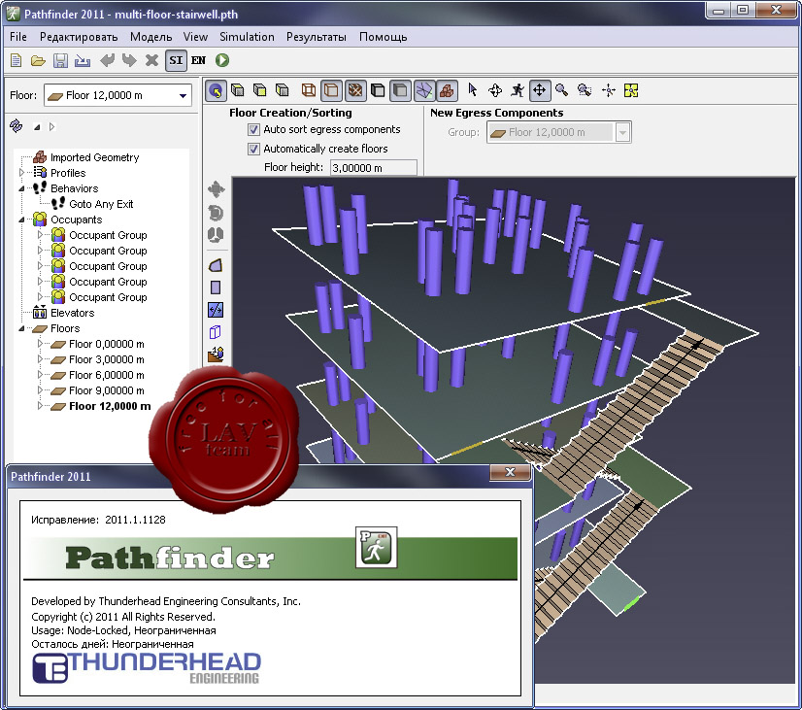Select the orbit view tool
Screen dimensions: 802x710
(x=495, y=90)
